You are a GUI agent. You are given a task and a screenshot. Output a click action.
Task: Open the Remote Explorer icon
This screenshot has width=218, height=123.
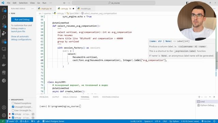coord(4,49)
